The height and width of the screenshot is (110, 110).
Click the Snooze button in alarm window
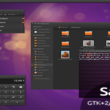tap(10, 14)
